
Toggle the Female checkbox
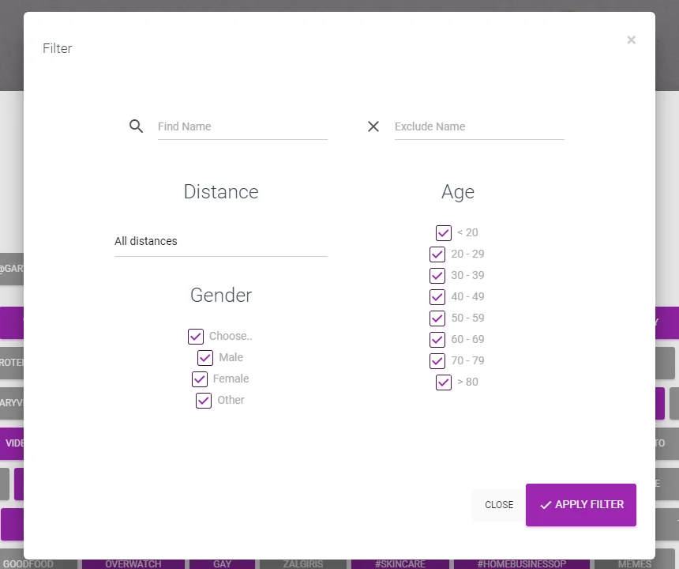(200, 379)
